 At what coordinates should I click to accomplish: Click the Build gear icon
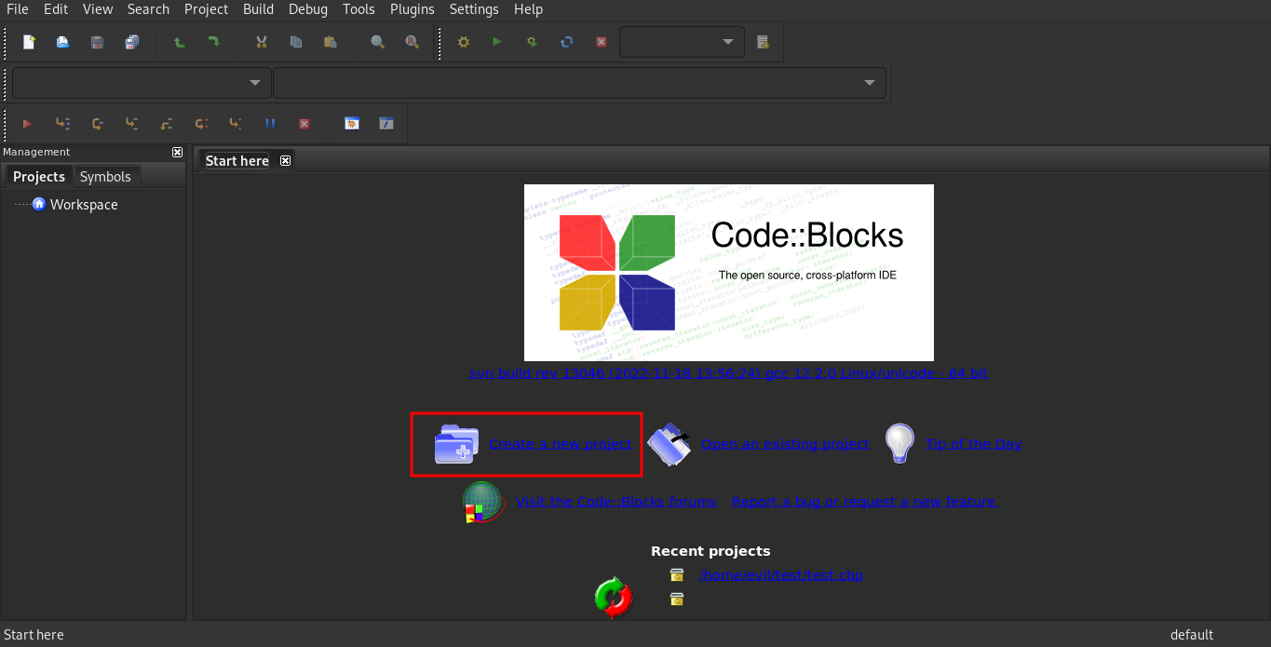click(463, 42)
